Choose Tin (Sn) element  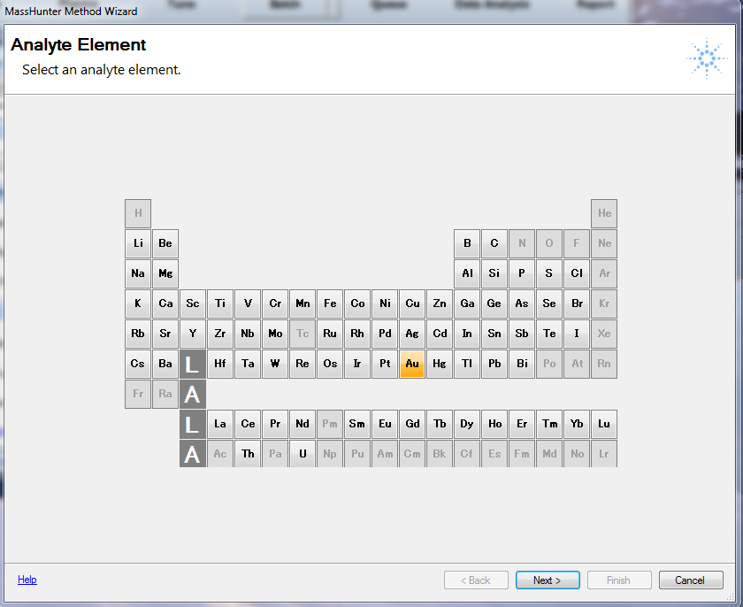[494, 334]
